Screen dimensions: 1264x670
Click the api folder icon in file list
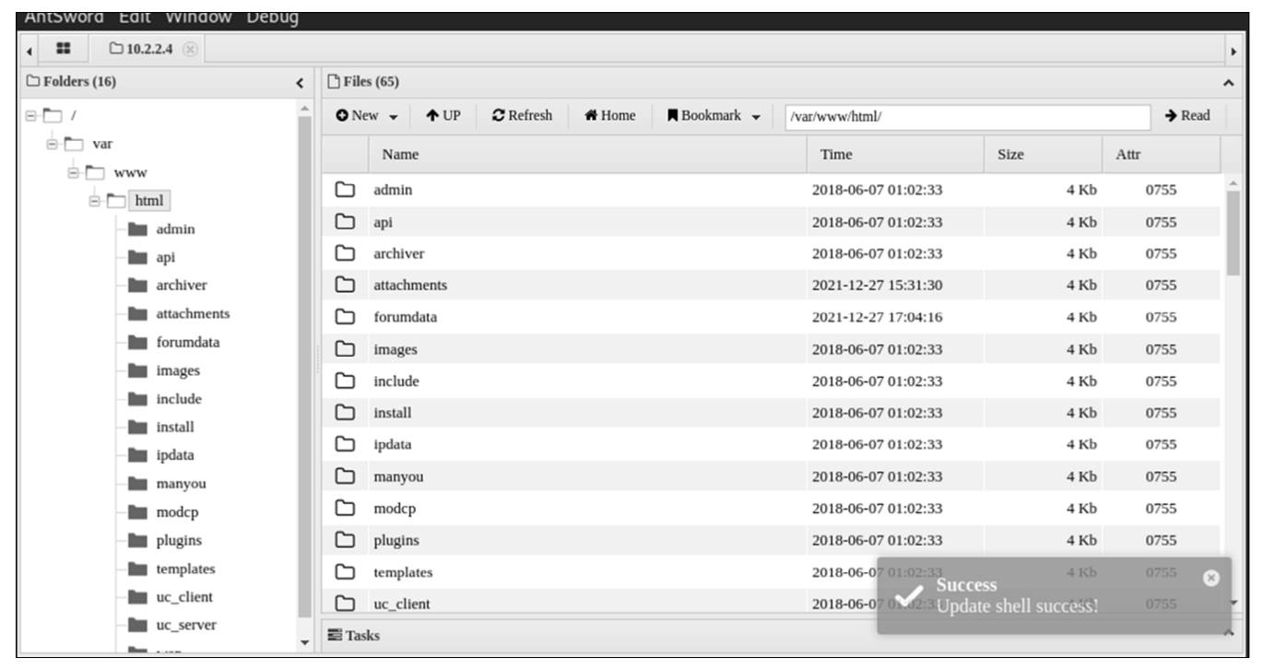tap(345, 222)
